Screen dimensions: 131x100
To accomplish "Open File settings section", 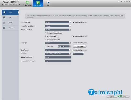I will (x=10, y=17).
